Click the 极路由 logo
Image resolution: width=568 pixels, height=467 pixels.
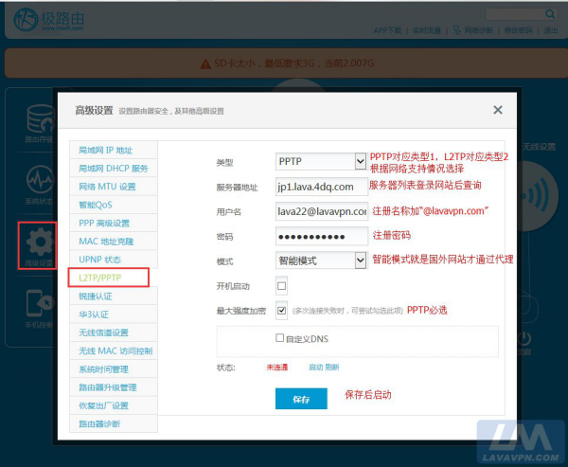(48, 19)
